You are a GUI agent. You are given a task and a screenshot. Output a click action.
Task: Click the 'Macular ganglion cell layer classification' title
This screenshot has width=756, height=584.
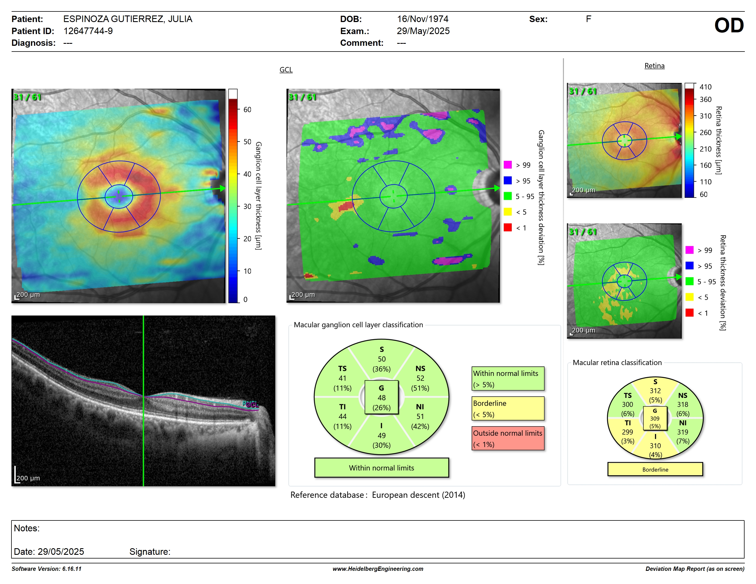click(x=358, y=325)
